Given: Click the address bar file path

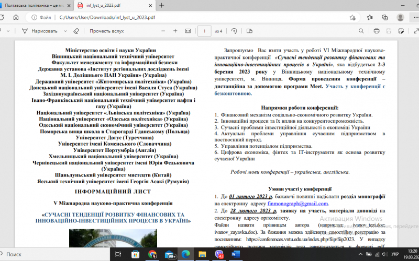Looking at the screenshot, I should pyautogui.click(x=107, y=18).
